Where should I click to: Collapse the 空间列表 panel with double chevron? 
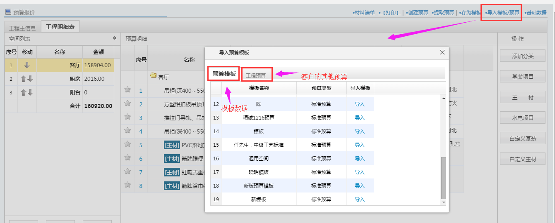(115, 38)
